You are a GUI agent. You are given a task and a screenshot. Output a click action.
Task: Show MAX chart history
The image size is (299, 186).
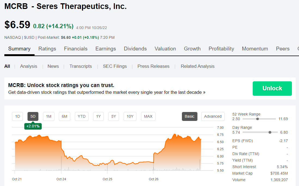tap(148, 116)
